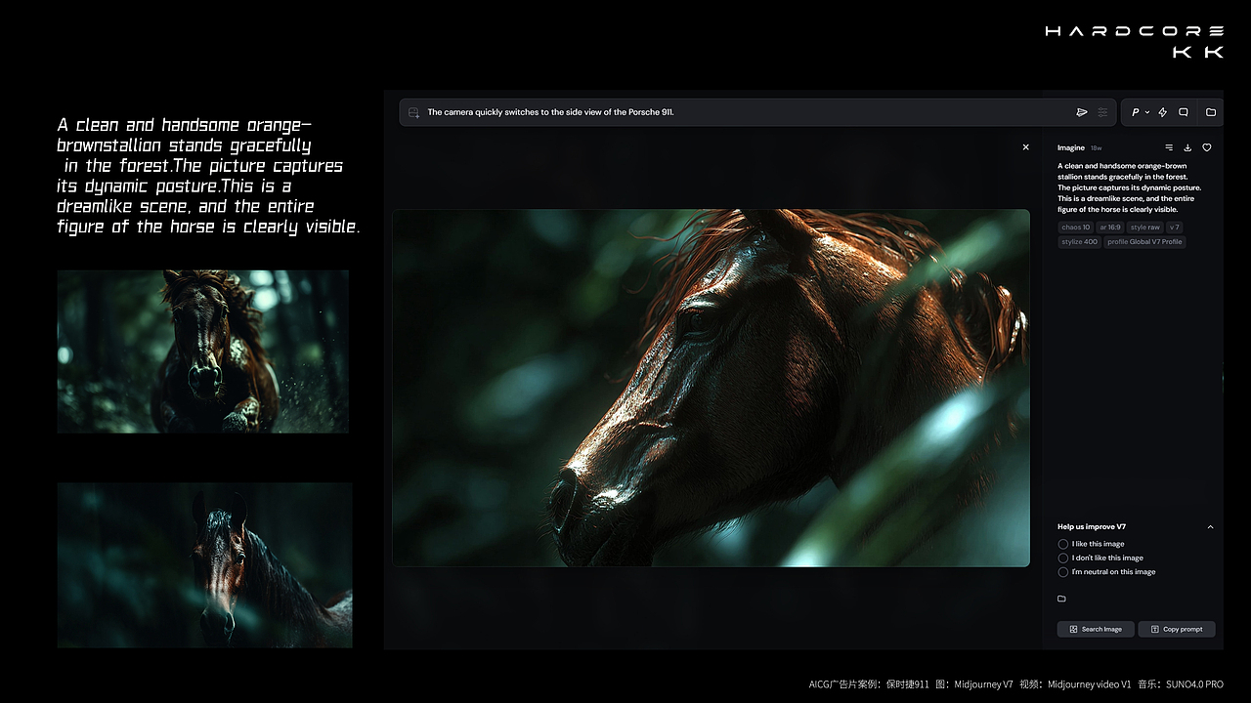Click the HARDCORE KK logo text
The image size is (1251, 703).
1135,42
